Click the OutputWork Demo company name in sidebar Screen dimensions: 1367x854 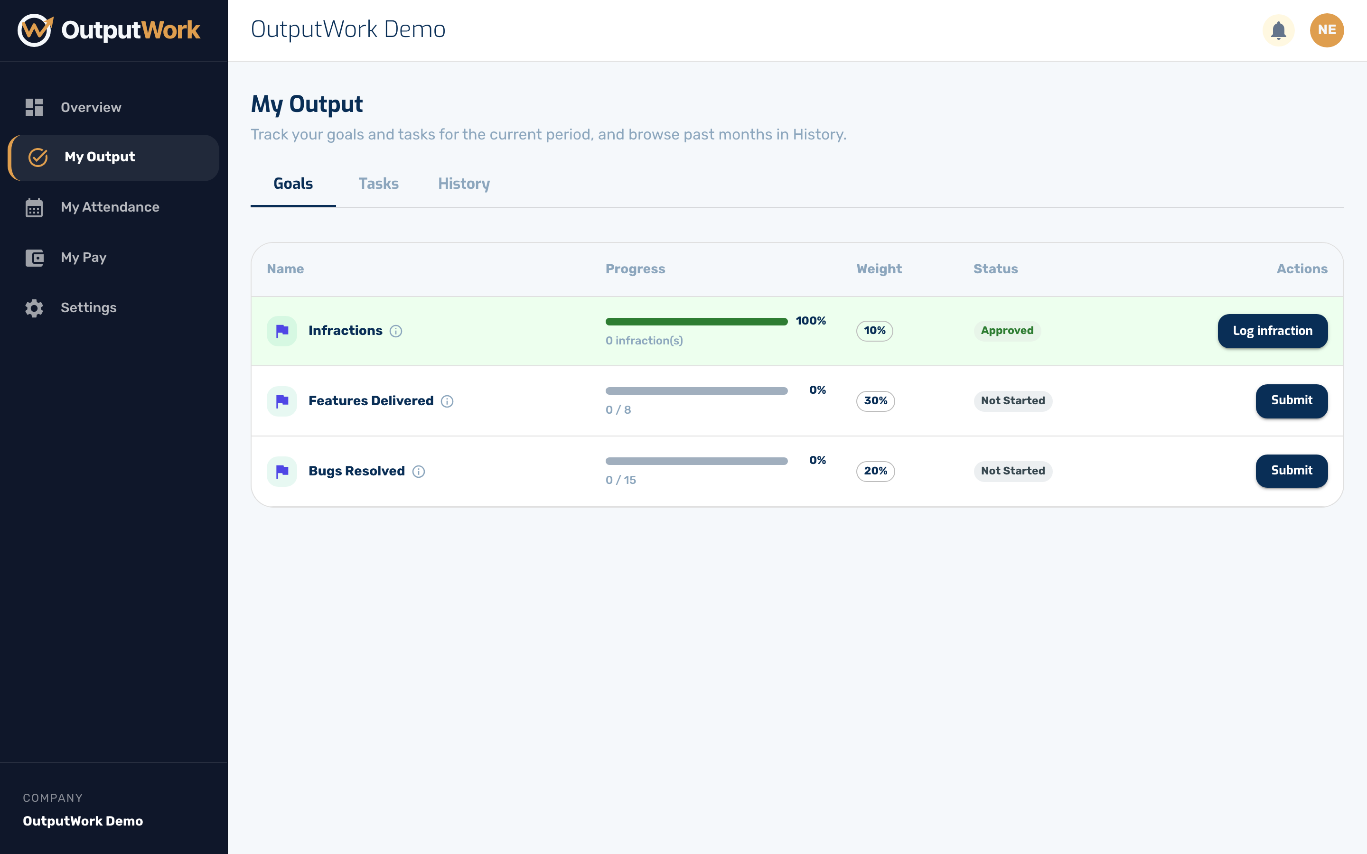(x=83, y=821)
